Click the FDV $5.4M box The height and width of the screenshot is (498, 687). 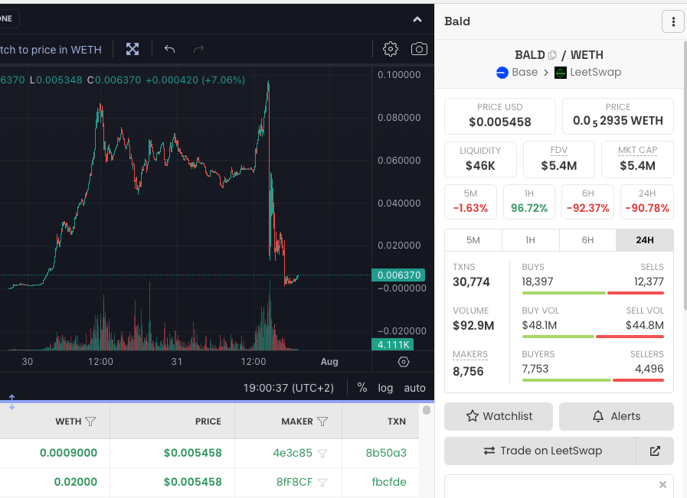click(559, 159)
